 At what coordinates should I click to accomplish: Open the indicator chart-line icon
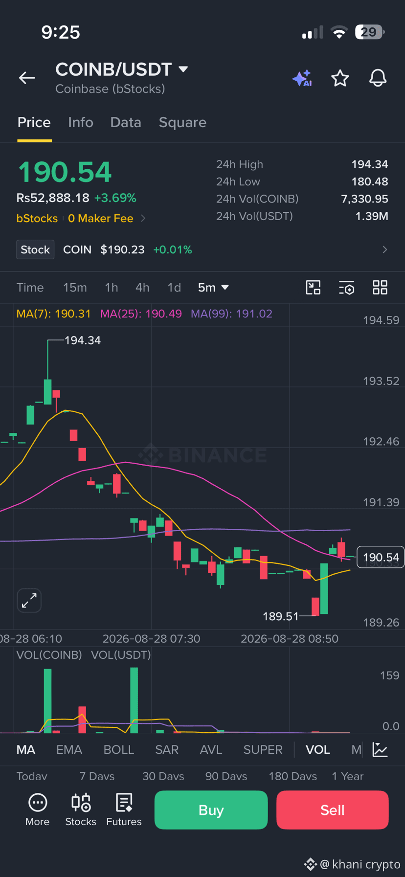click(x=380, y=749)
